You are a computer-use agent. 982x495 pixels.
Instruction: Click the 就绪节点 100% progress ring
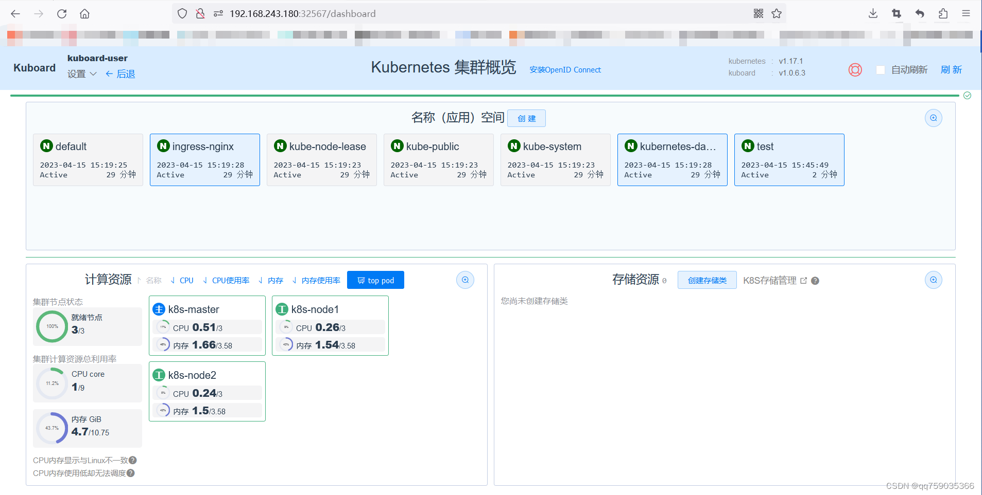(x=52, y=326)
